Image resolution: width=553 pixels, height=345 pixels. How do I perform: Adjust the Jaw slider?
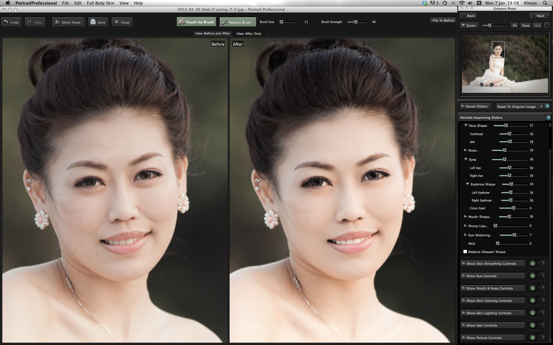pos(513,142)
